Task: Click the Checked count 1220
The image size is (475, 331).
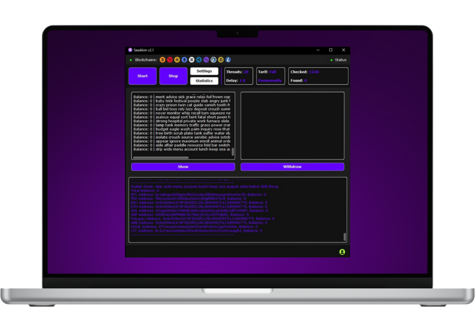Action: click(x=314, y=72)
